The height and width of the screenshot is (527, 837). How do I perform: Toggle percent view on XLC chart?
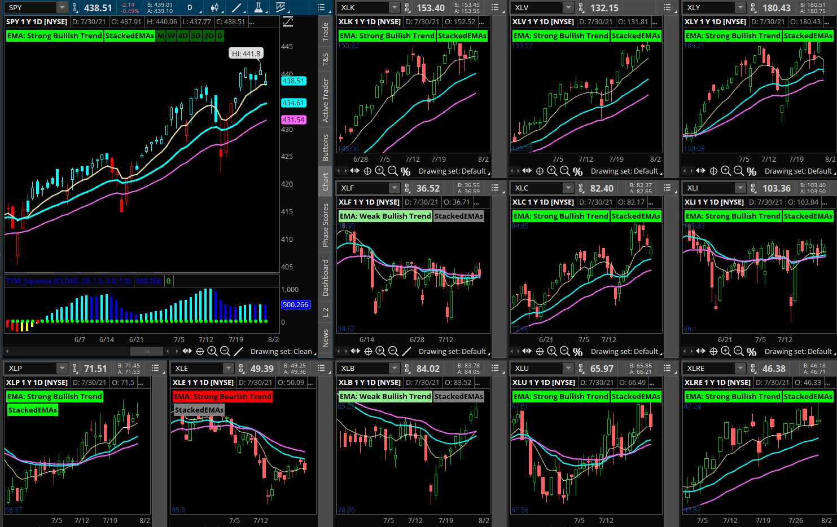pos(578,352)
